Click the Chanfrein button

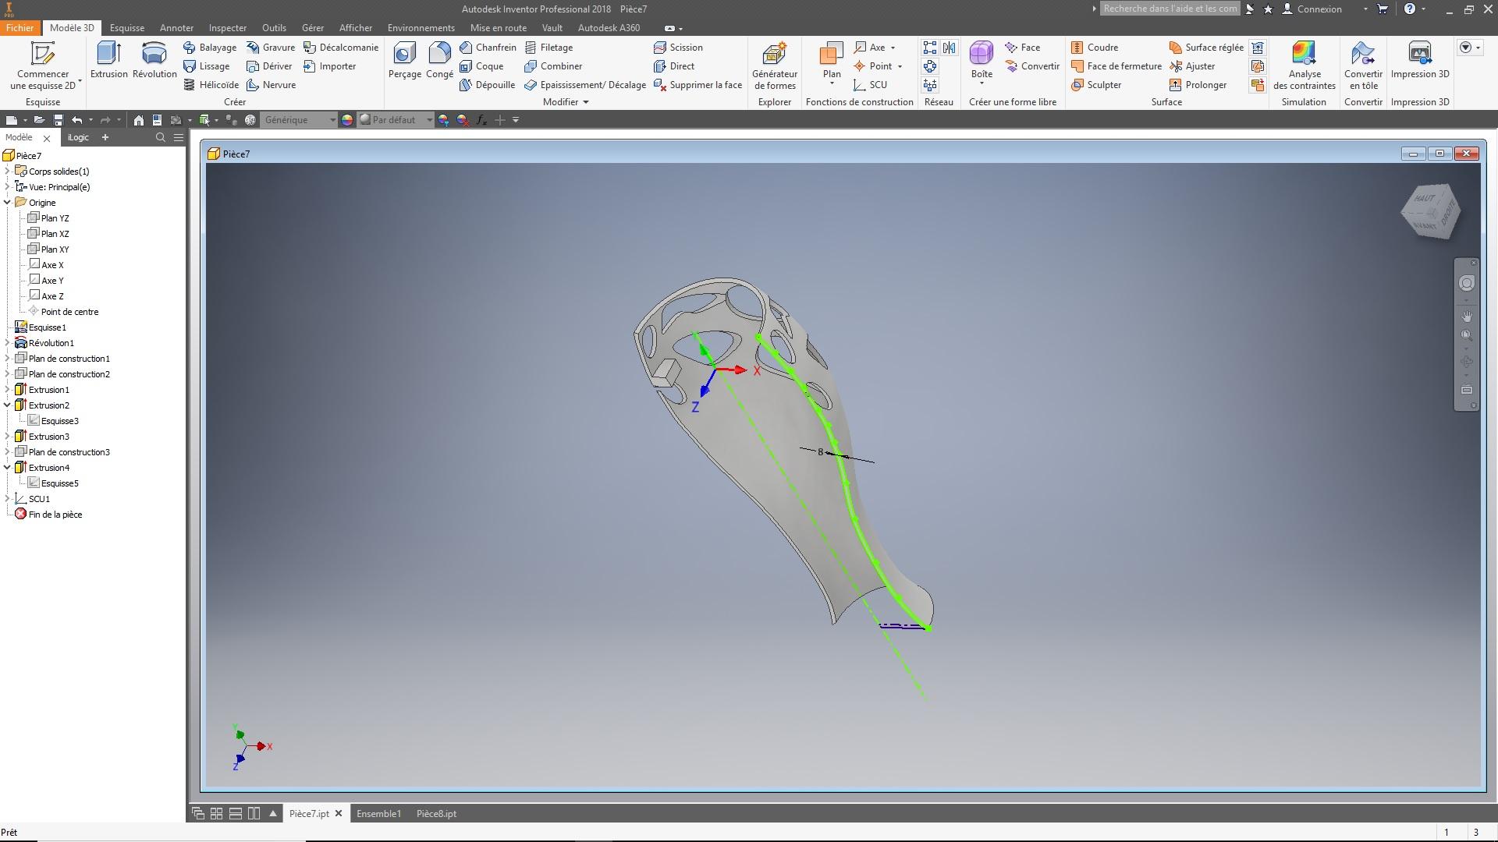pos(488,48)
